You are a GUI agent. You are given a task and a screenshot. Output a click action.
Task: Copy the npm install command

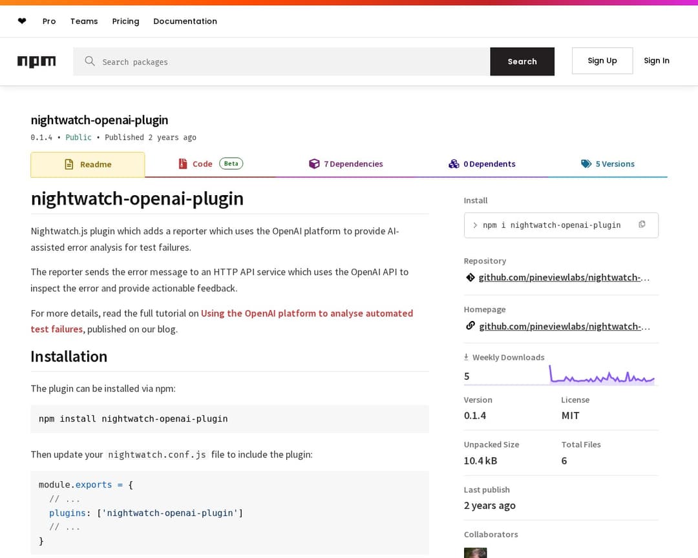pyautogui.click(x=642, y=224)
